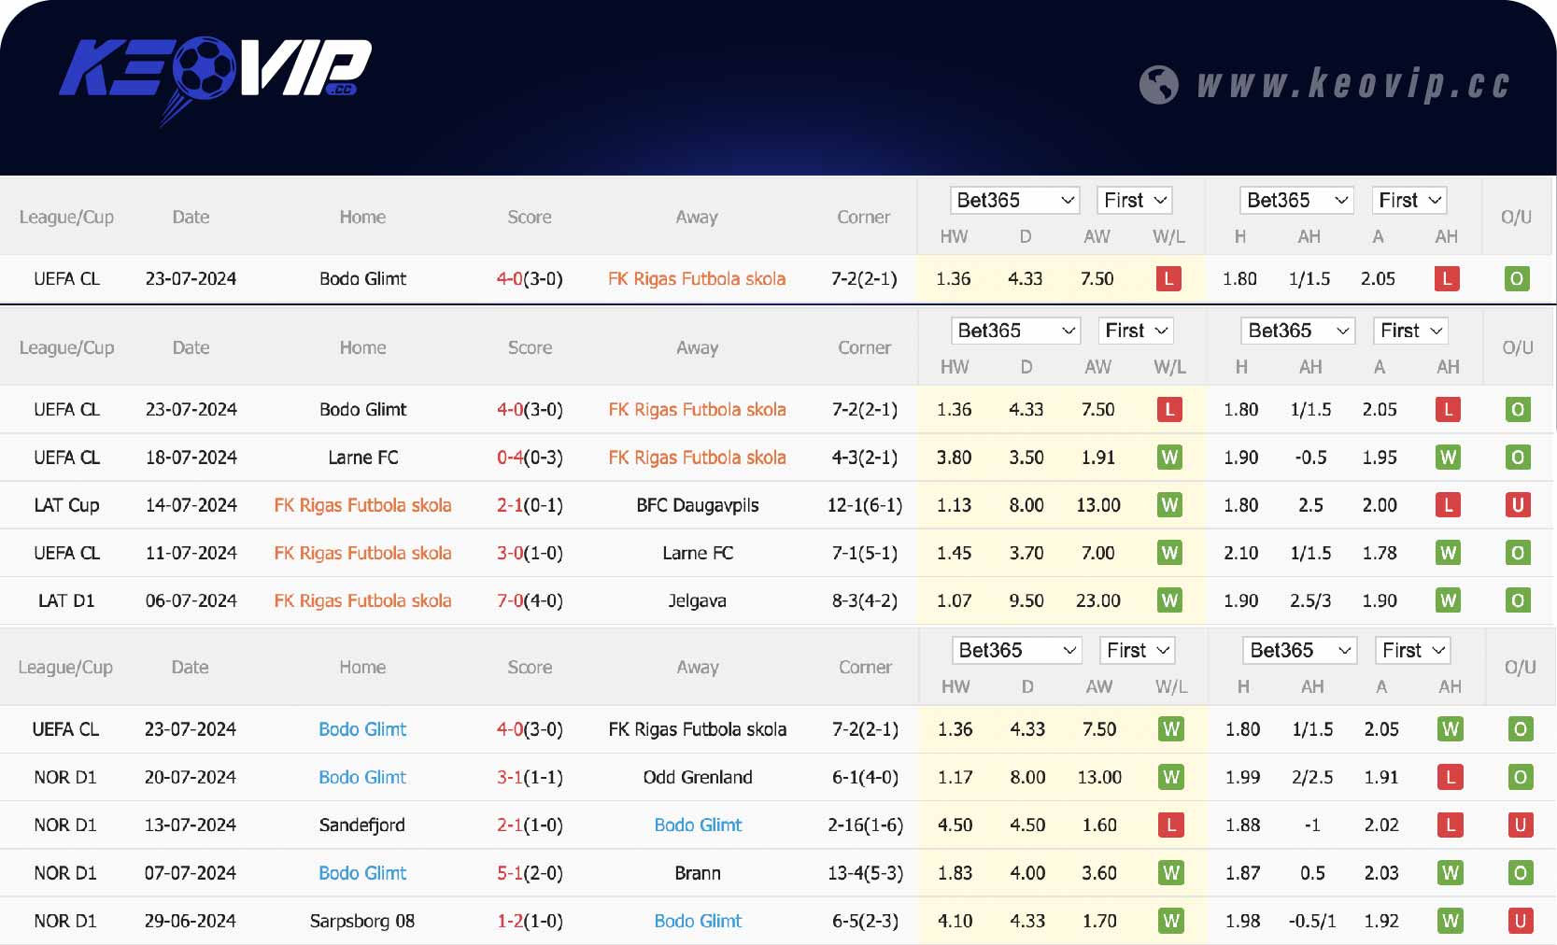The width and height of the screenshot is (1557, 945).
Task: Click the KeoVIP soccer ball logo
Action: (215, 75)
